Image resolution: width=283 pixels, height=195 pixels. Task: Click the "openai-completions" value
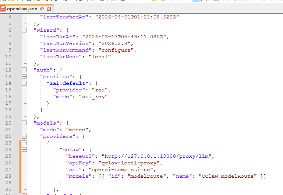click(121, 169)
